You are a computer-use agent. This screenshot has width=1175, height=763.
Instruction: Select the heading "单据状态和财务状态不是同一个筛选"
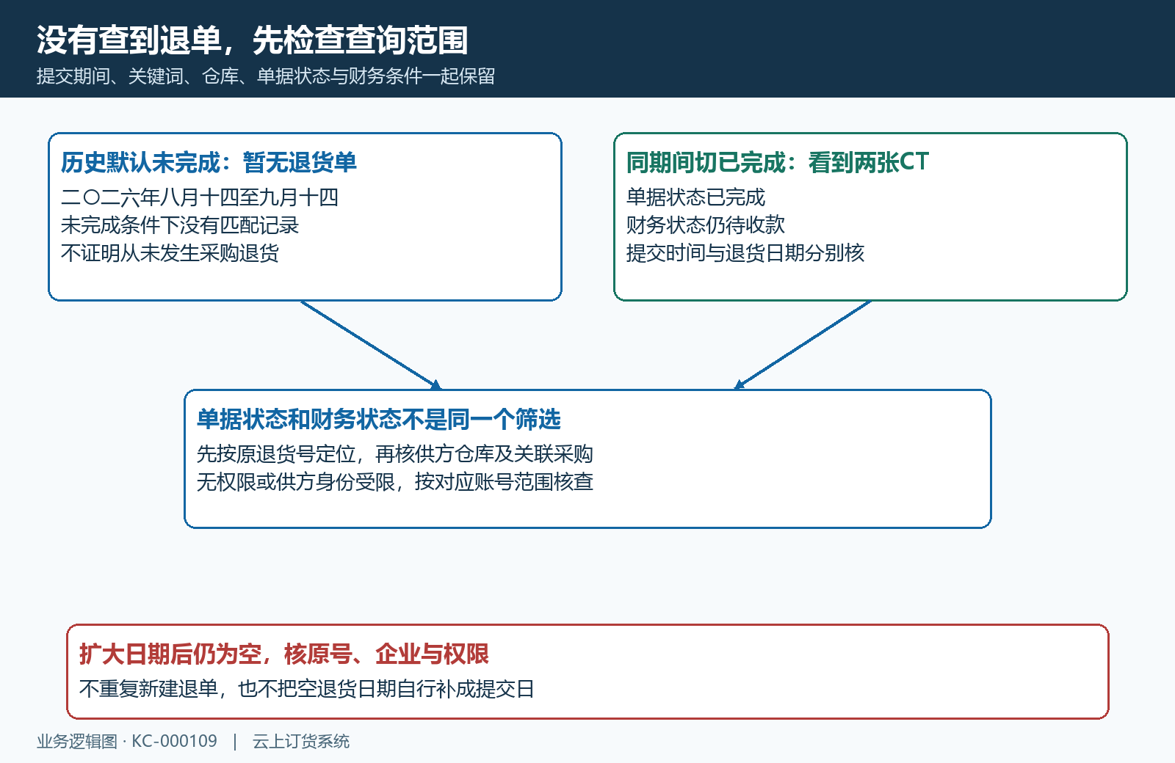(379, 419)
